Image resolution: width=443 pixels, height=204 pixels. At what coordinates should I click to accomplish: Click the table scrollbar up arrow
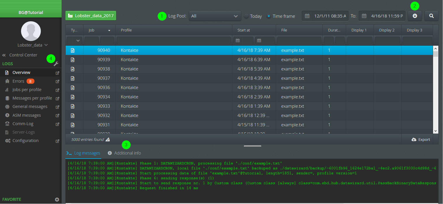[436, 48]
